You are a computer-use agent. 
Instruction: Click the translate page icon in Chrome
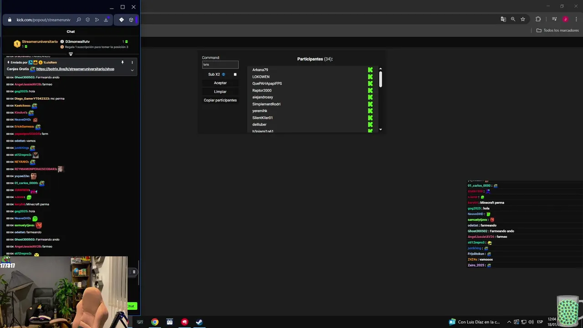[x=503, y=19]
